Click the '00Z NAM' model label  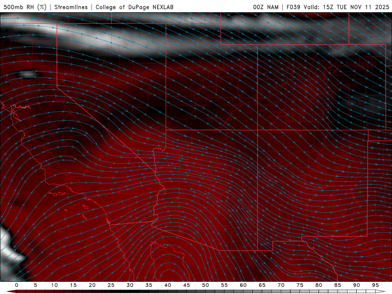coord(266,7)
